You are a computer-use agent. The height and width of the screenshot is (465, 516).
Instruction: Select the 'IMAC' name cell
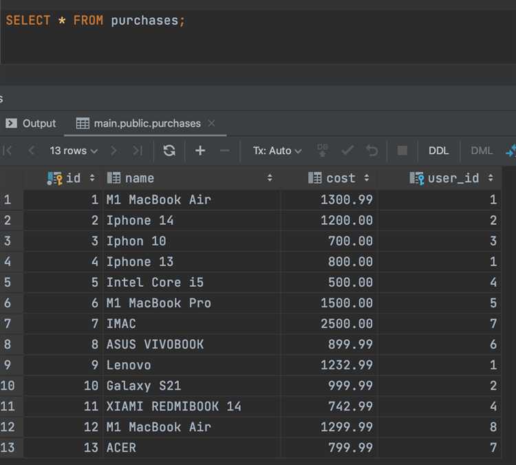pos(192,324)
